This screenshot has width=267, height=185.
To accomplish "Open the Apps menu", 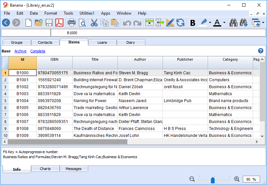I will 105,13.
